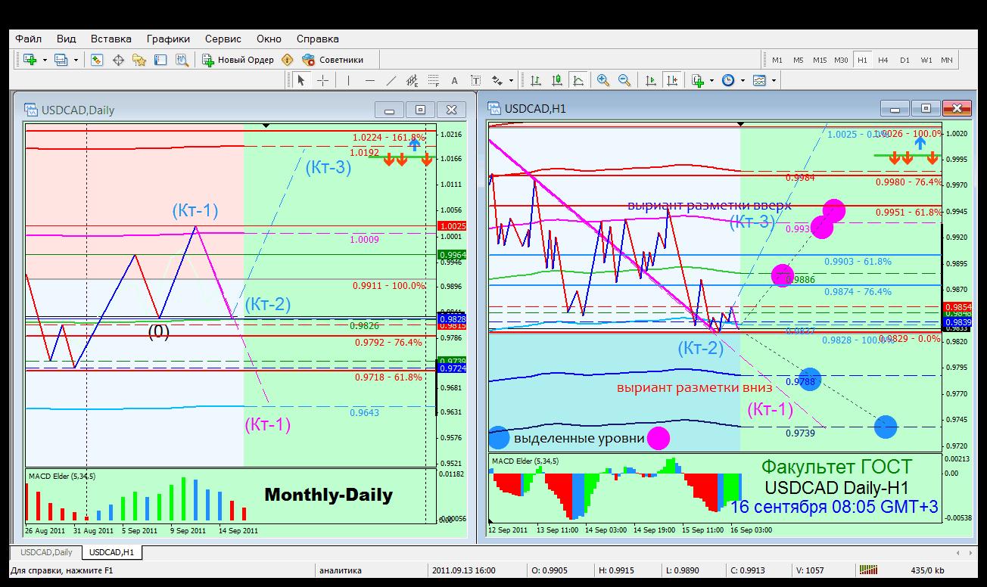987x587 pixels.
Task: Open the Data Window crosshair-circle icon
Action: [118, 60]
